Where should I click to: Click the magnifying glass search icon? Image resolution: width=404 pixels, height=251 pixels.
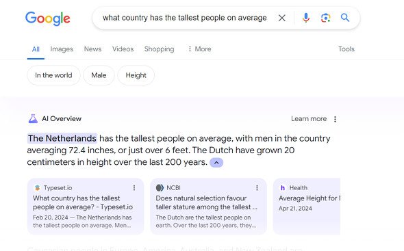pyautogui.click(x=345, y=18)
